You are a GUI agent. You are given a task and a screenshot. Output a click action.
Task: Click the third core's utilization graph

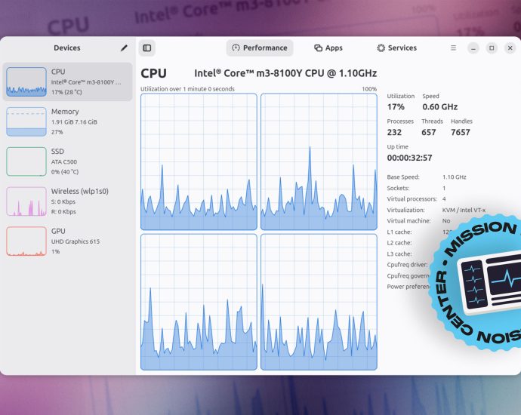(x=199, y=302)
